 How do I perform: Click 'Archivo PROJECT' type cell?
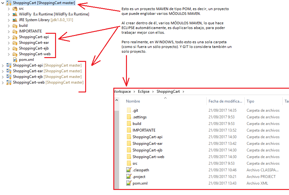pos(261,176)
